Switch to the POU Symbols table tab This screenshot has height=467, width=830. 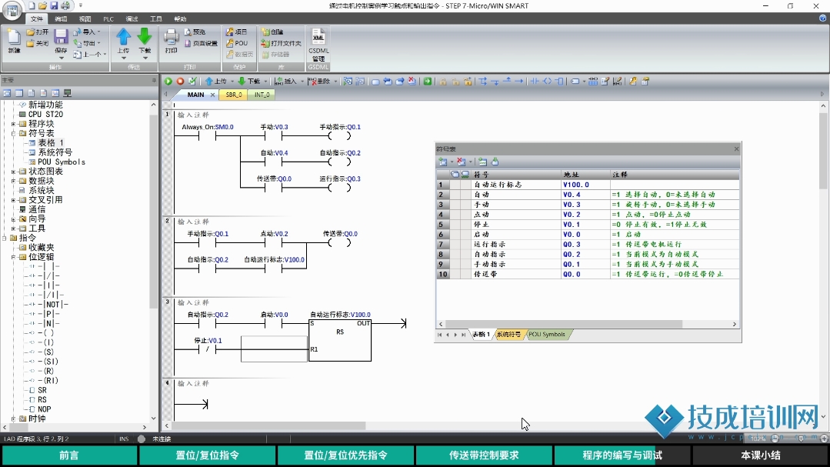coord(547,335)
